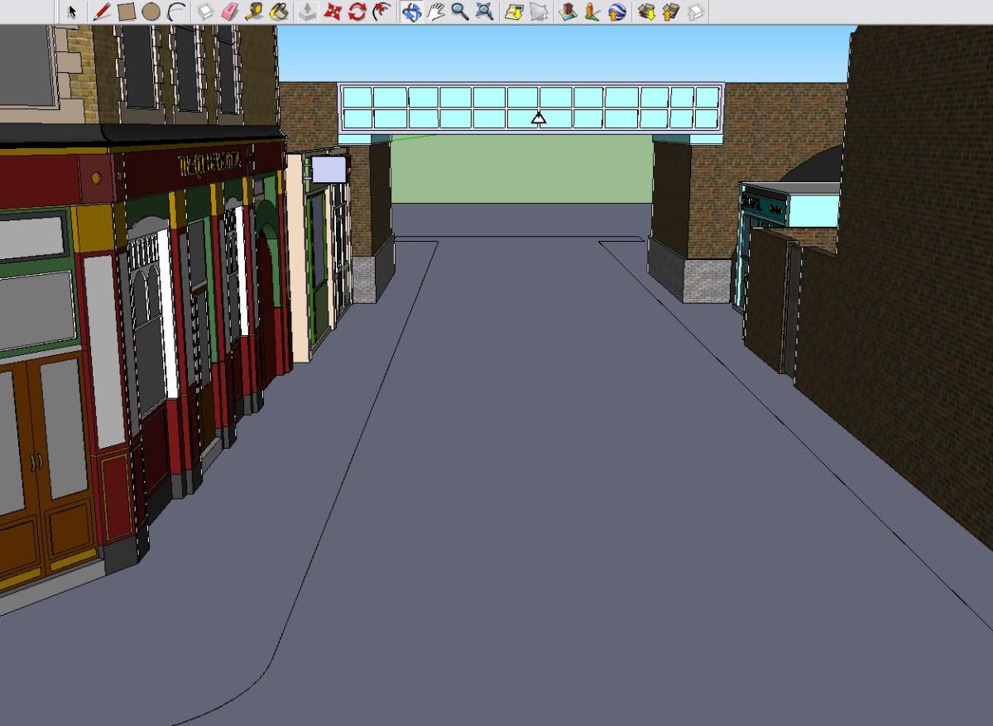
Task: Switch to the Pan hand tool
Action: 436,12
